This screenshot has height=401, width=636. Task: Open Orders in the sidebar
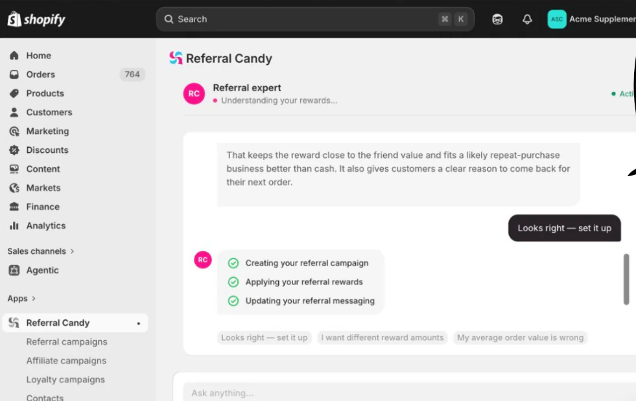click(x=41, y=74)
